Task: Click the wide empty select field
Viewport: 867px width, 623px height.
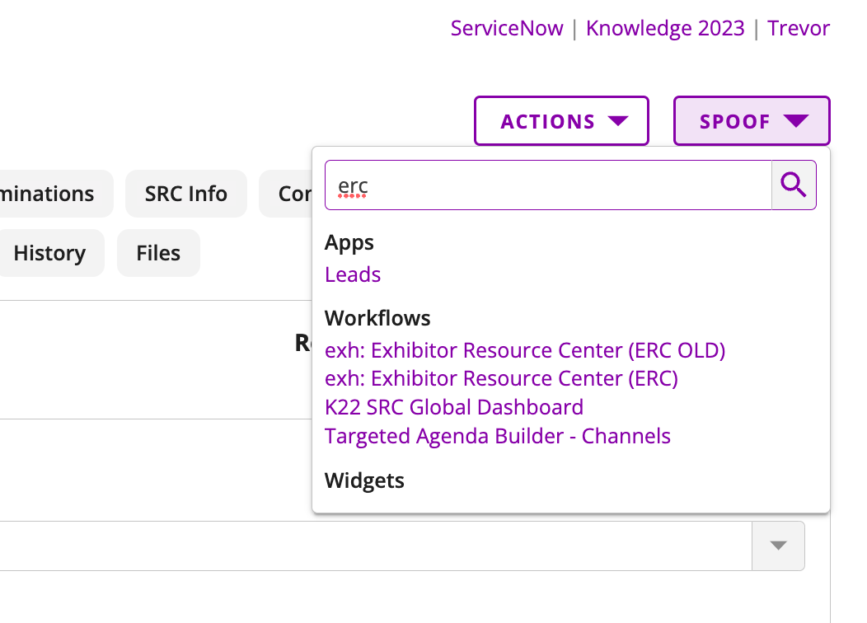Action: click(371, 546)
